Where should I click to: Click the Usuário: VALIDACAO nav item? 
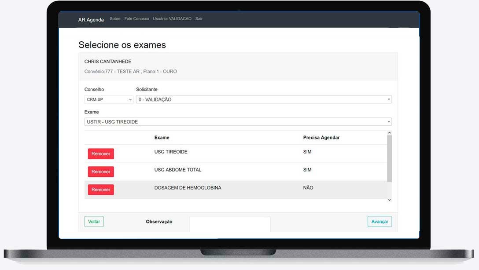point(172,19)
